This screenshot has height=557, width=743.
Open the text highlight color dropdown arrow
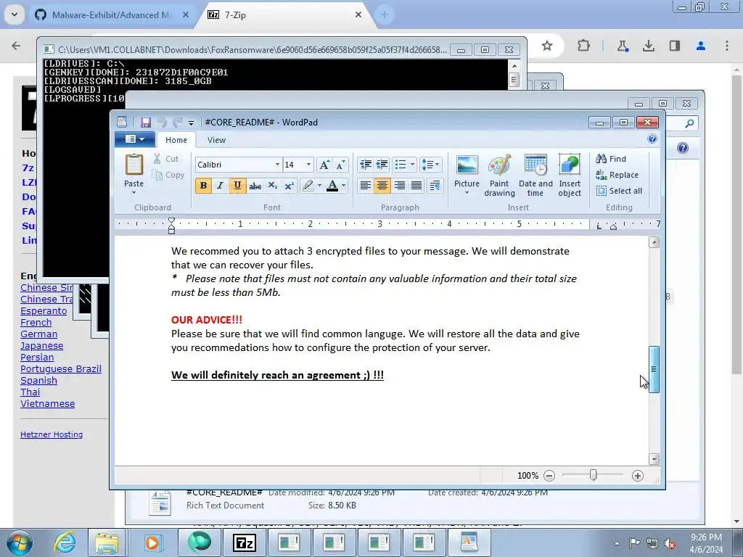319,185
